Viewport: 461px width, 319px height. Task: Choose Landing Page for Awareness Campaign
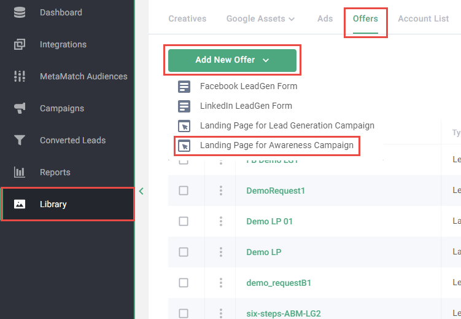[x=276, y=145]
